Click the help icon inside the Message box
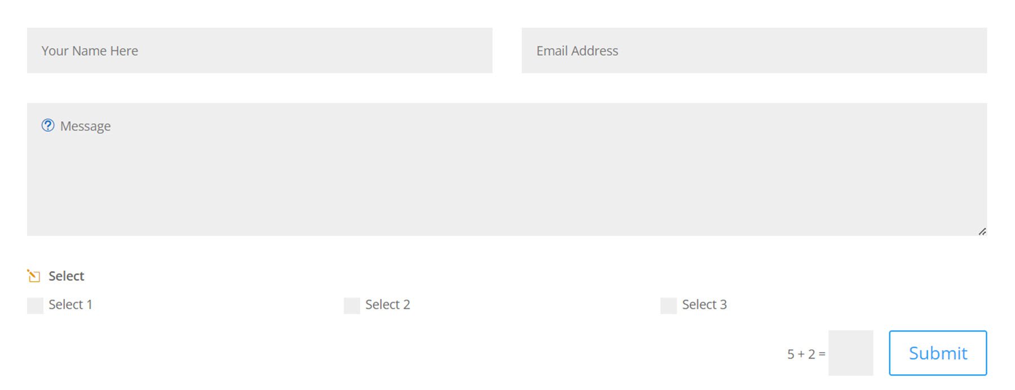This screenshot has width=1015, height=390. click(x=48, y=126)
